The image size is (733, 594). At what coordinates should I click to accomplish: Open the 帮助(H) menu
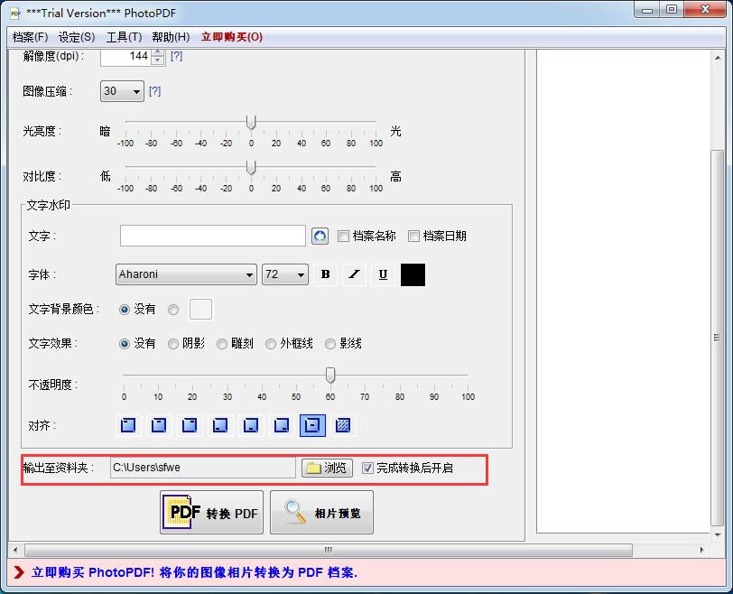coord(171,37)
